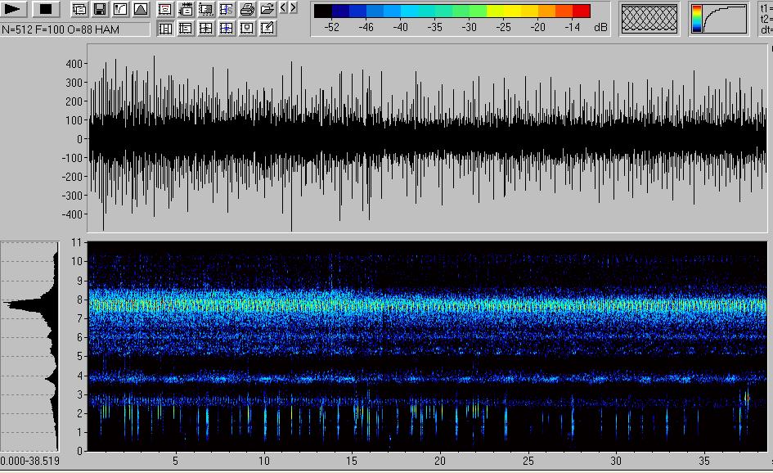Click the printer icon to print spectrogram
773x473 pixels.
[246, 10]
